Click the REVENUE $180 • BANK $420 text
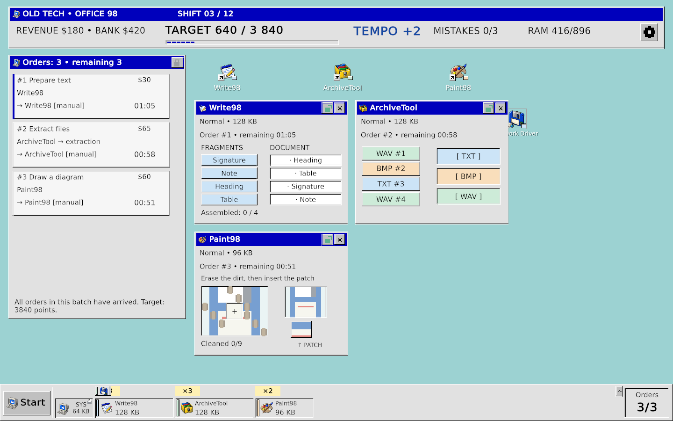The image size is (673, 421). (80, 31)
